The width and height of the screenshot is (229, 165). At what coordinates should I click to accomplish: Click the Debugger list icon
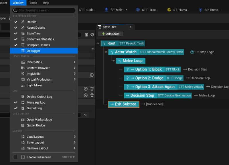23,51
